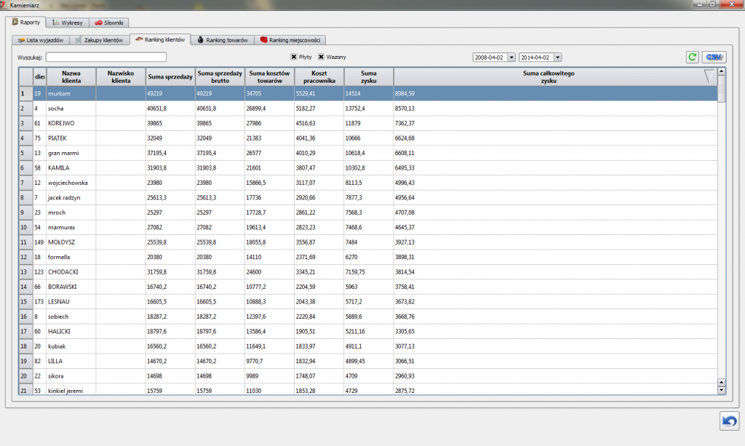Select the gran marmi client cell
Viewport: 745px width, 446px height.
click(x=71, y=153)
